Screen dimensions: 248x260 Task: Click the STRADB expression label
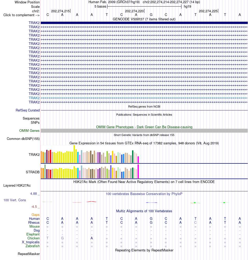click(x=33, y=172)
